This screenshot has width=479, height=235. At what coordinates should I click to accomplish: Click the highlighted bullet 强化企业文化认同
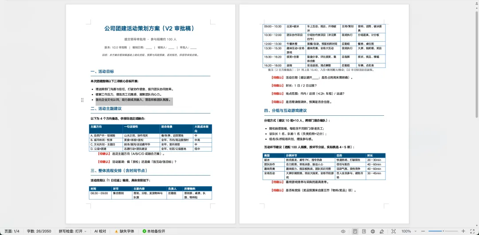(133, 100)
